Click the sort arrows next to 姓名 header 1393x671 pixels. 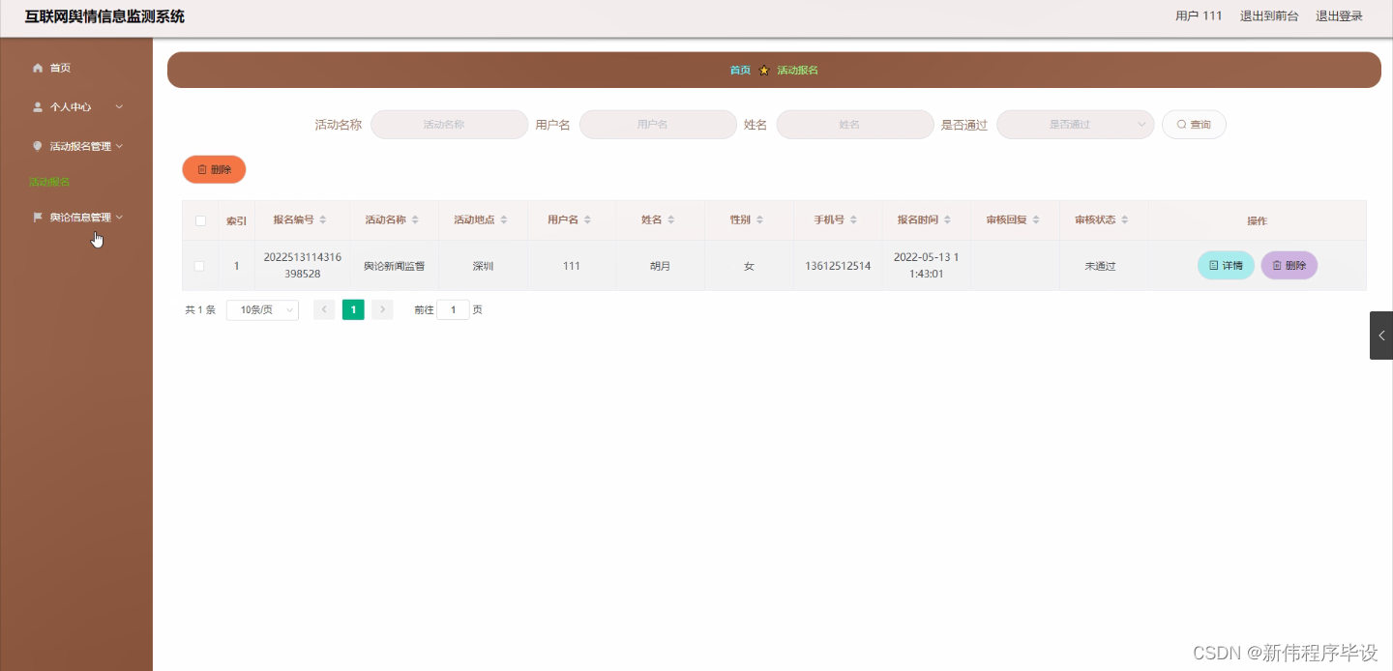[x=671, y=220]
